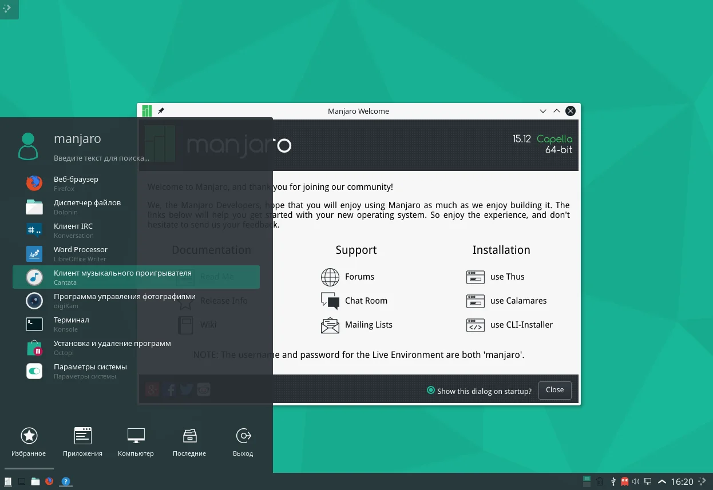This screenshot has height=490, width=713.
Task: Expand hidden system tray icons arrow
Action: 662,481
